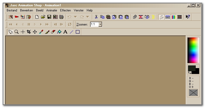Image resolution: width=205 pixels, height=108 pixels.
Task: Click the context Help arrow-question icon
Action: (x=188, y=17)
